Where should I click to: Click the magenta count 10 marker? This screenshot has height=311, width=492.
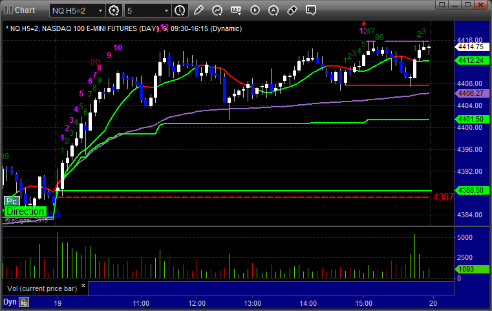click(118, 48)
